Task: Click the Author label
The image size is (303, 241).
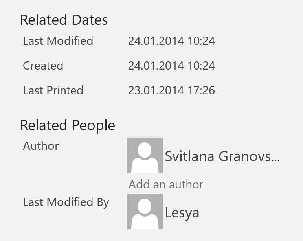Action: tap(41, 146)
